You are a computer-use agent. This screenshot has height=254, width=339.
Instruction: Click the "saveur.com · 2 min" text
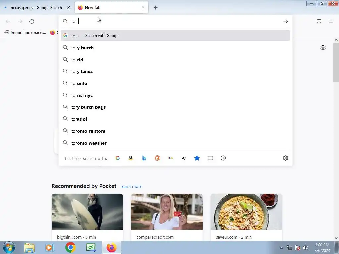click(x=234, y=237)
